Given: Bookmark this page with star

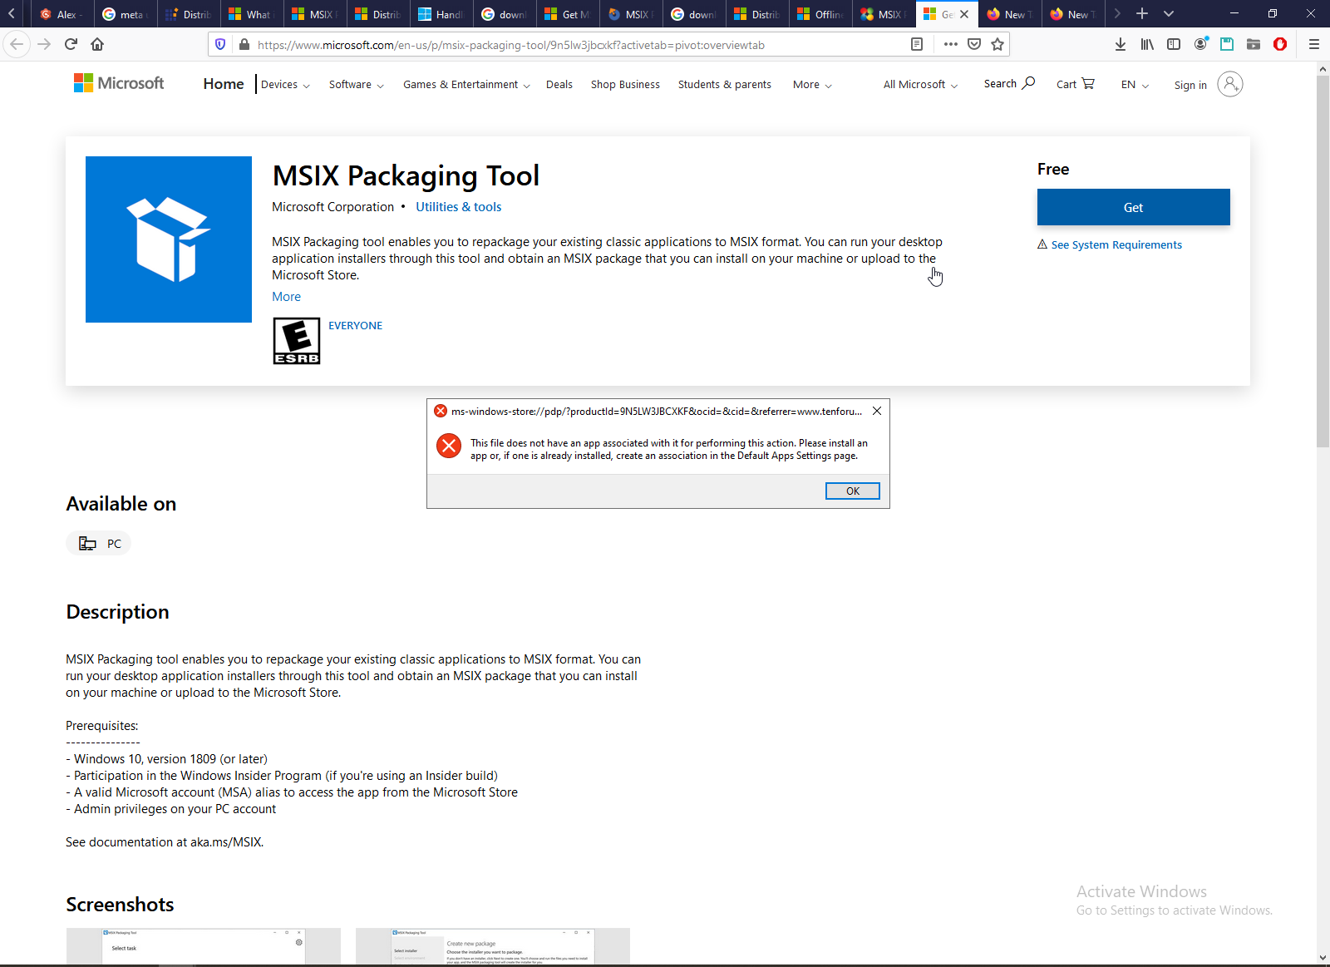Looking at the screenshot, I should pos(997,45).
